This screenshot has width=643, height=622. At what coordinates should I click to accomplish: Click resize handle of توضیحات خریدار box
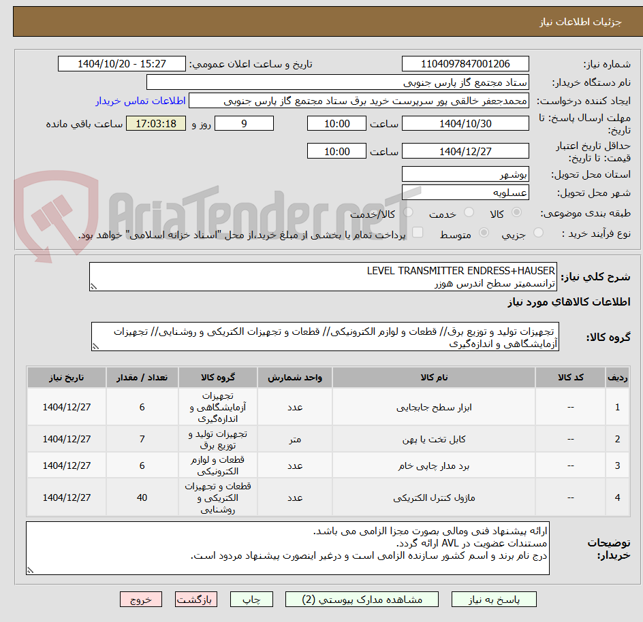tap(30, 570)
